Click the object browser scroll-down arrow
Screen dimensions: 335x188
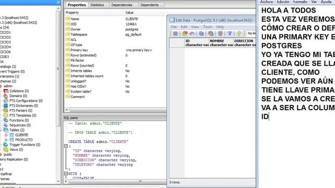(x=59, y=182)
